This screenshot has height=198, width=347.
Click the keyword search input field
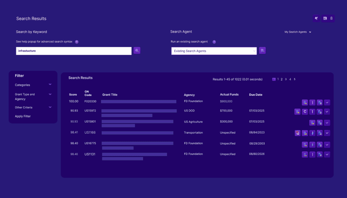74,51
